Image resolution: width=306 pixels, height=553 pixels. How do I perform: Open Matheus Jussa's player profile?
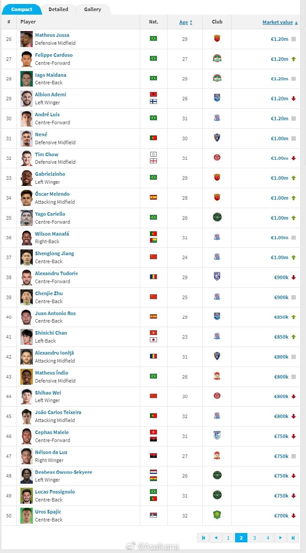52,35
